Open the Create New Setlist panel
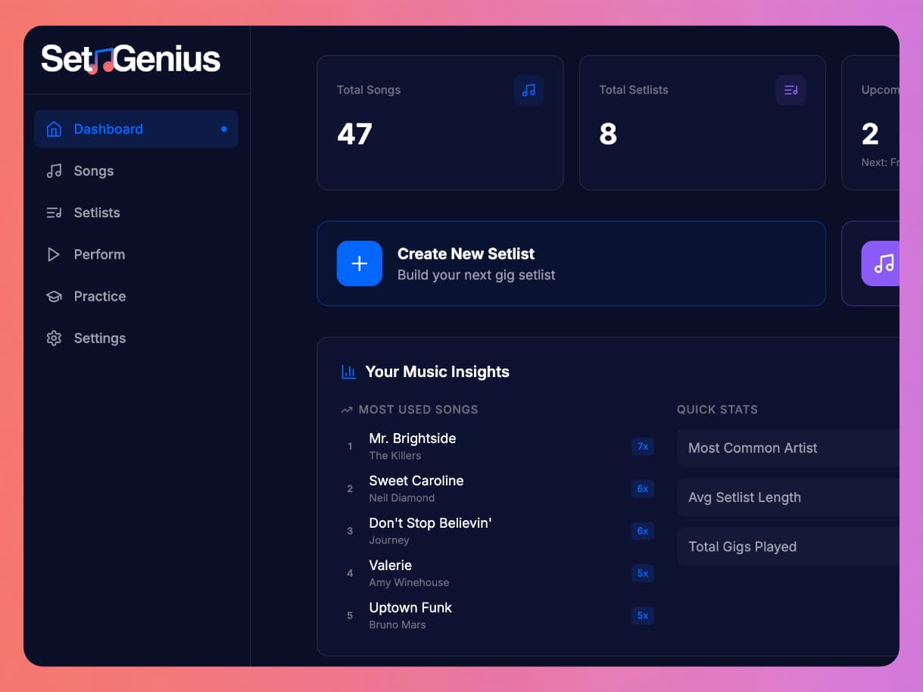This screenshot has height=692, width=923. coord(572,263)
